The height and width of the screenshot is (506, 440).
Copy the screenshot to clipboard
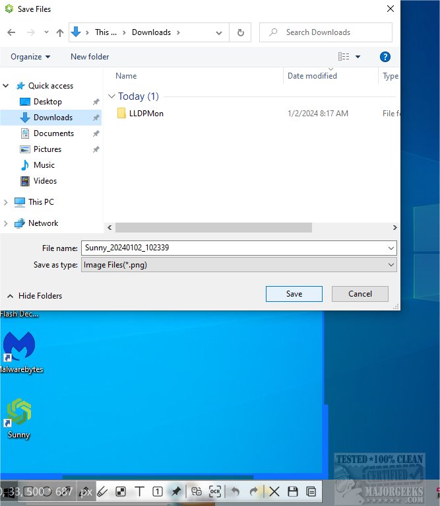pyautogui.click(x=311, y=492)
